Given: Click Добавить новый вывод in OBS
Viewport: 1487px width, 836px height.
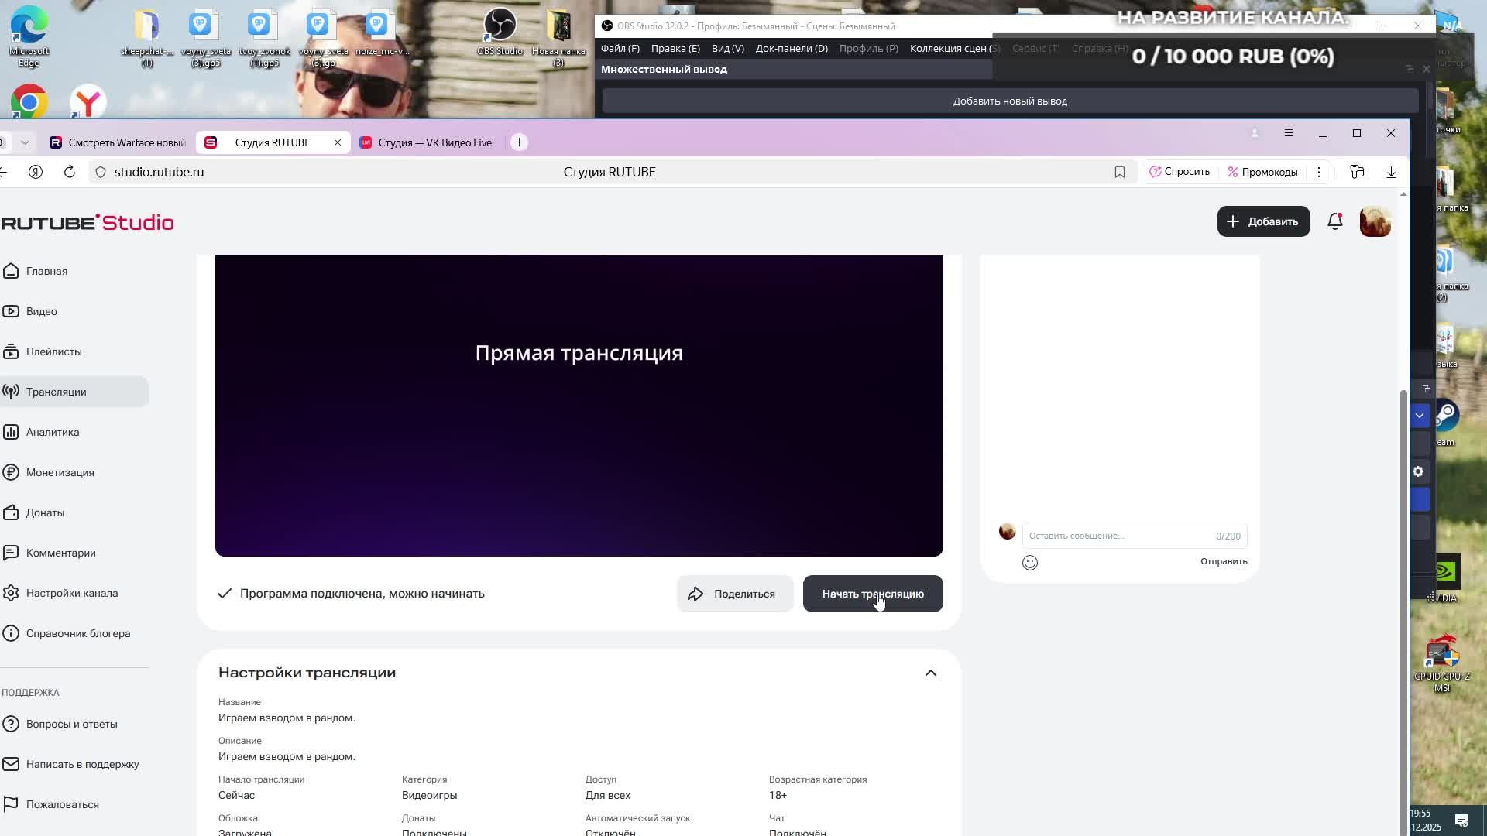Looking at the screenshot, I should pos(1009,101).
